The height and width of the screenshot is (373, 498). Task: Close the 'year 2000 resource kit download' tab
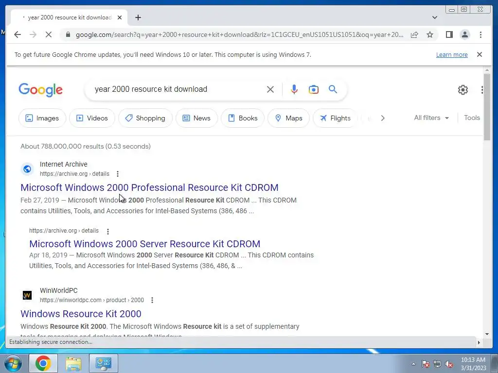point(120,17)
